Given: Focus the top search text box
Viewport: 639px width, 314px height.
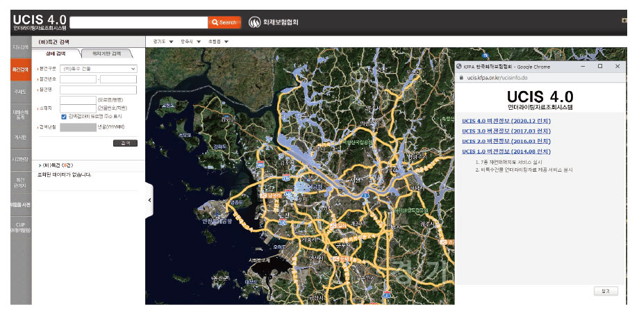Looking at the screenshot, I should (x=138, y=22).
